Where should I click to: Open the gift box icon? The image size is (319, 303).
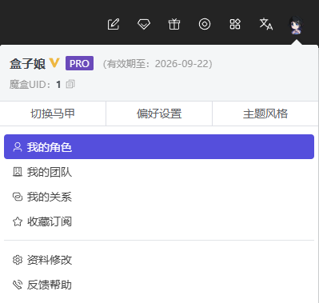tap(174, 24)
